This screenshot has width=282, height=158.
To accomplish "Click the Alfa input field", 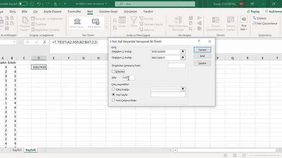I will coord(128,78).
